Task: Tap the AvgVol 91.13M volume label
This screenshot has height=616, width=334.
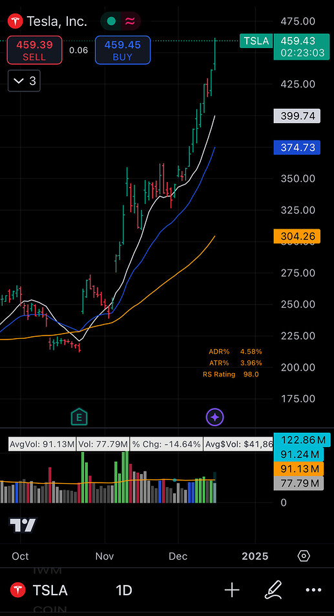Action: coord(43,444)
